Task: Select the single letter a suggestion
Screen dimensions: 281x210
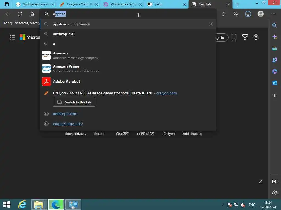Action: [x=128, y=44]
